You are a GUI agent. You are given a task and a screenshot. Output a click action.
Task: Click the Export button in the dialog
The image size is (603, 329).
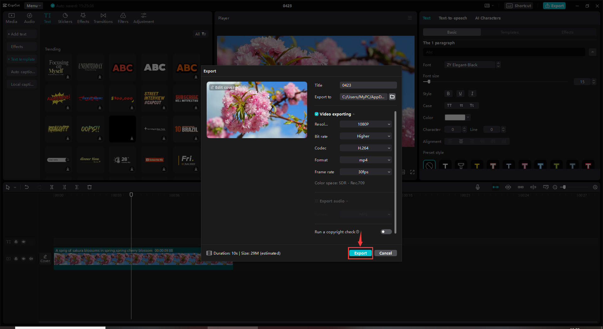tap(360, 253)
